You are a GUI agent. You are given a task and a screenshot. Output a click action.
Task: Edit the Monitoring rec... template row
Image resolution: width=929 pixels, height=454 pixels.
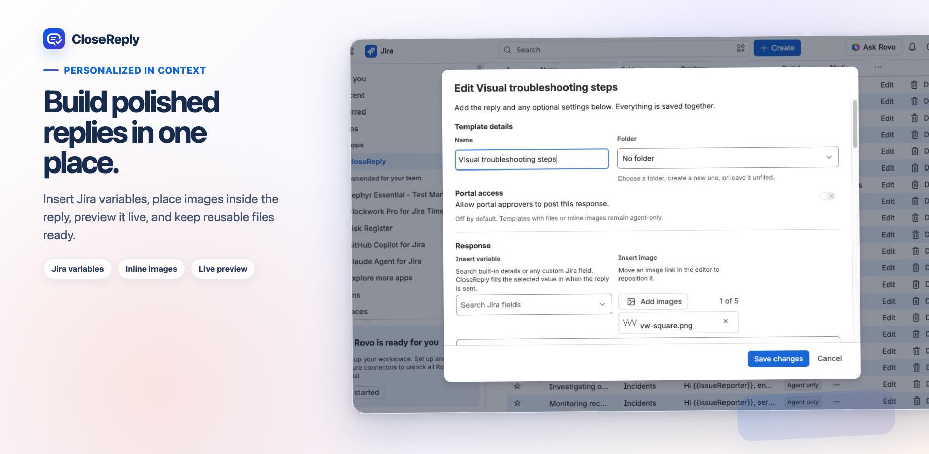click(889, 401)
